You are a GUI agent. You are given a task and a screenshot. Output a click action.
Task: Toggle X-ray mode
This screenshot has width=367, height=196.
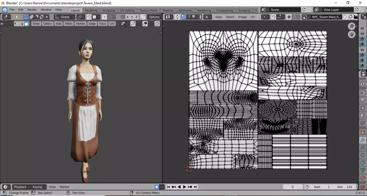click(157, 24)
